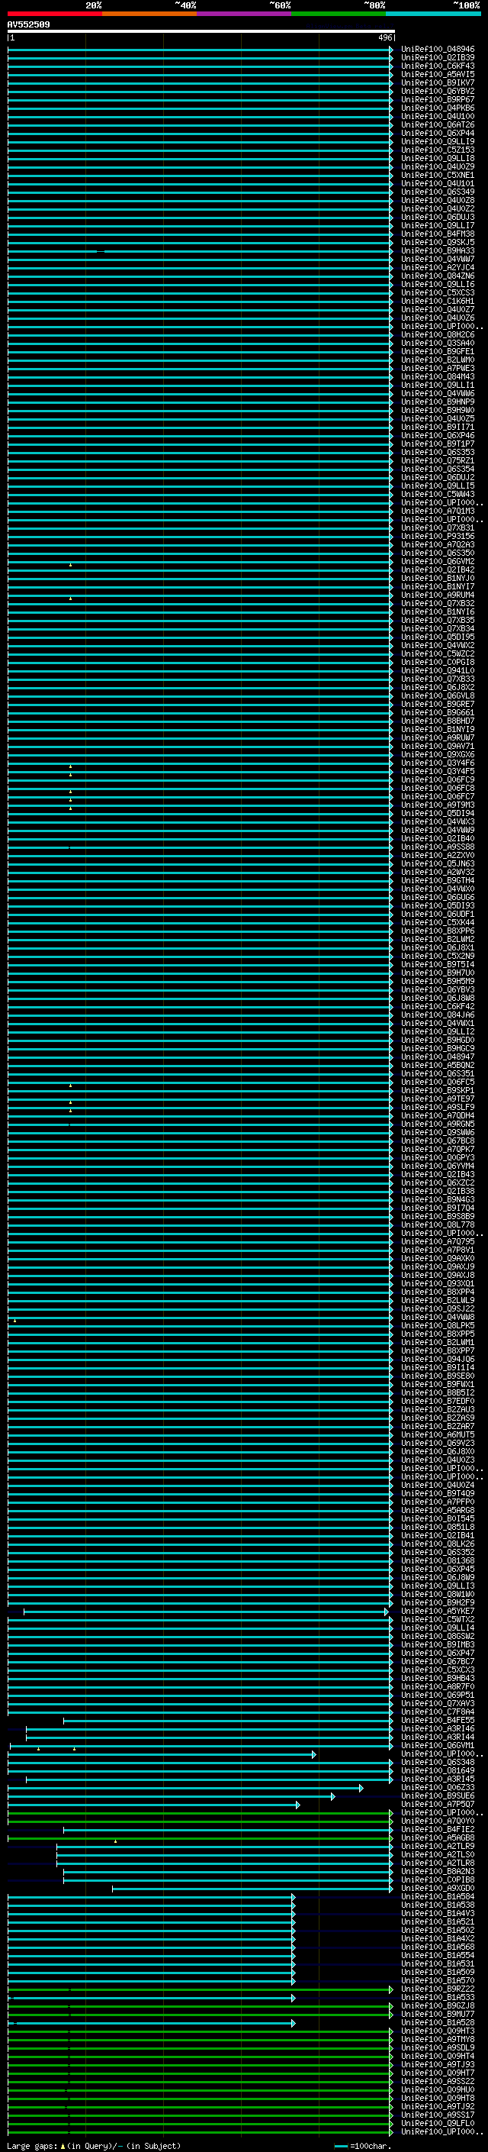Open hit UniRef100_C6KF43
Viewport: 488px width, 2152px height.
coord(438,66)
